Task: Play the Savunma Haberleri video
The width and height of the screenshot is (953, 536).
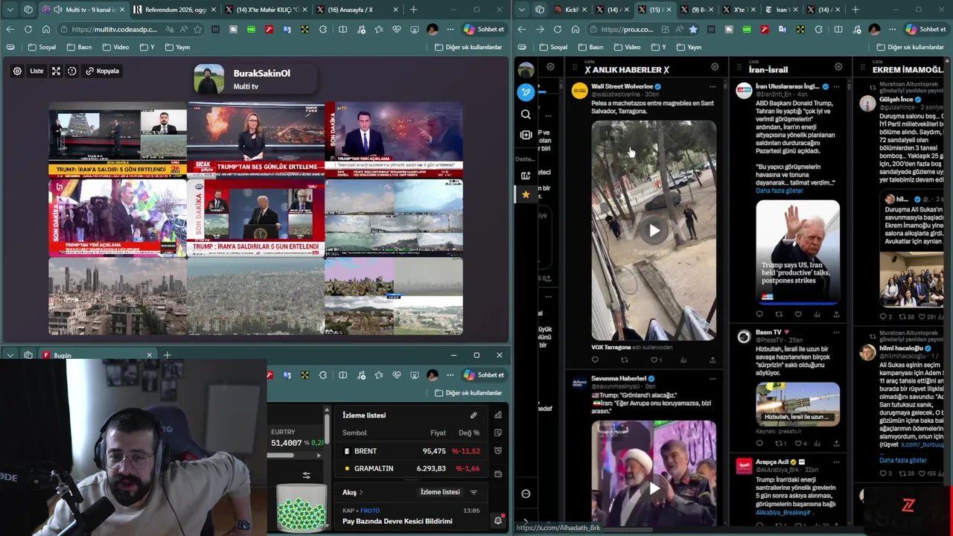Action: tap(654, 488)
